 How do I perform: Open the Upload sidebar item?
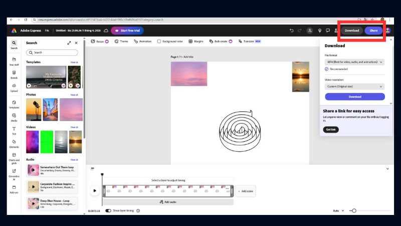tap(14, 87)
